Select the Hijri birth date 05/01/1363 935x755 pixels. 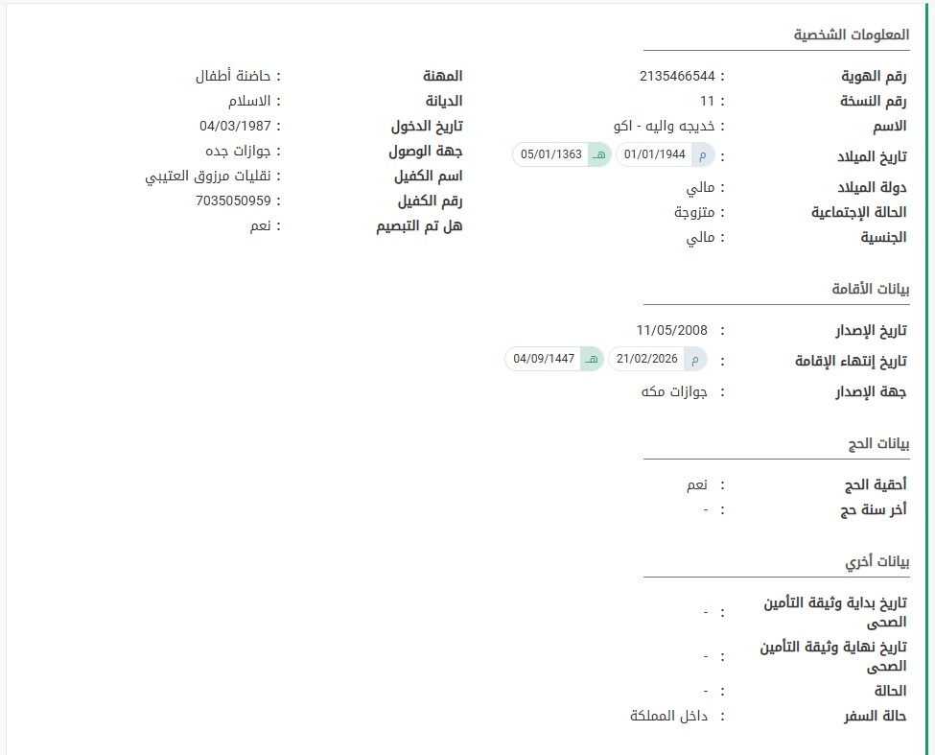click(549, 154)
